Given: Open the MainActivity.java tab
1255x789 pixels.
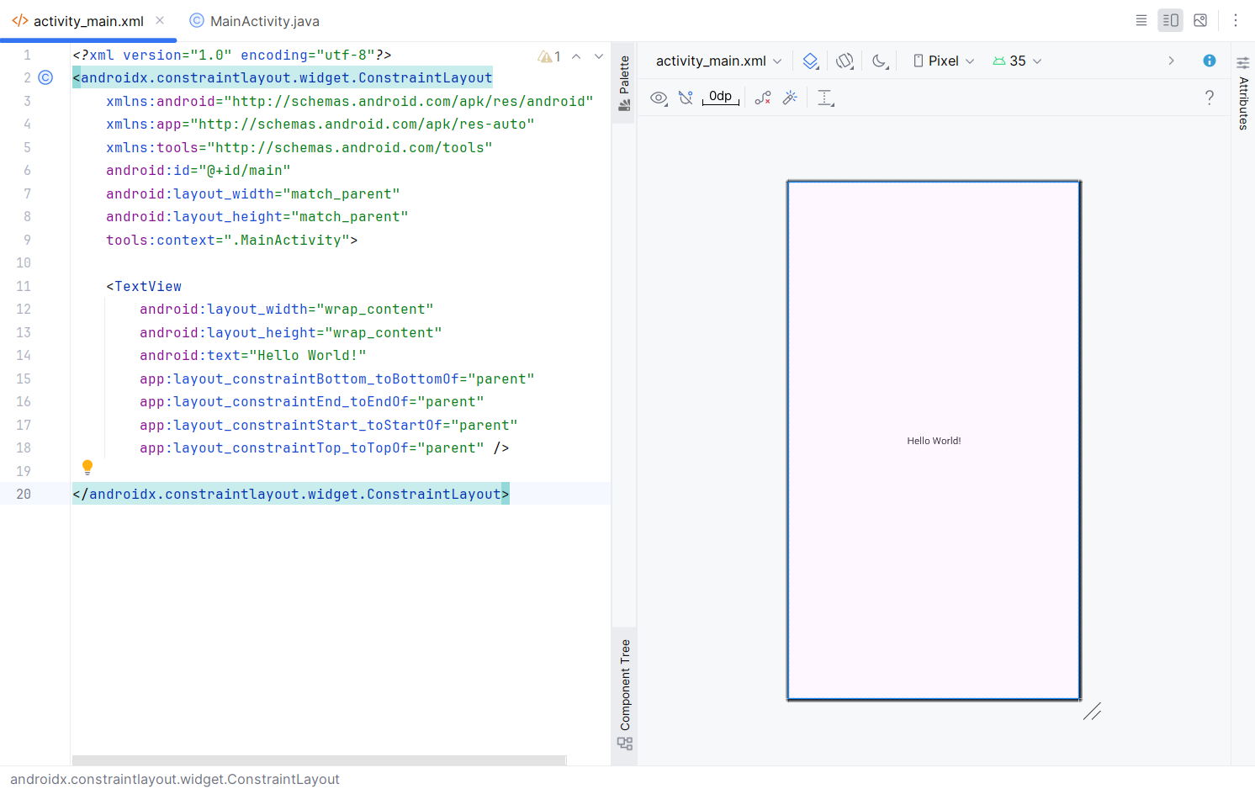Looking at the screenshot, I should click(255, 21).
